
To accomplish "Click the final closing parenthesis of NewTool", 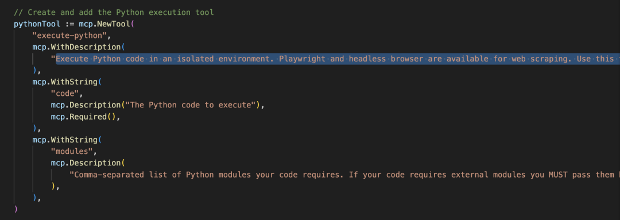I will (16, 209).
